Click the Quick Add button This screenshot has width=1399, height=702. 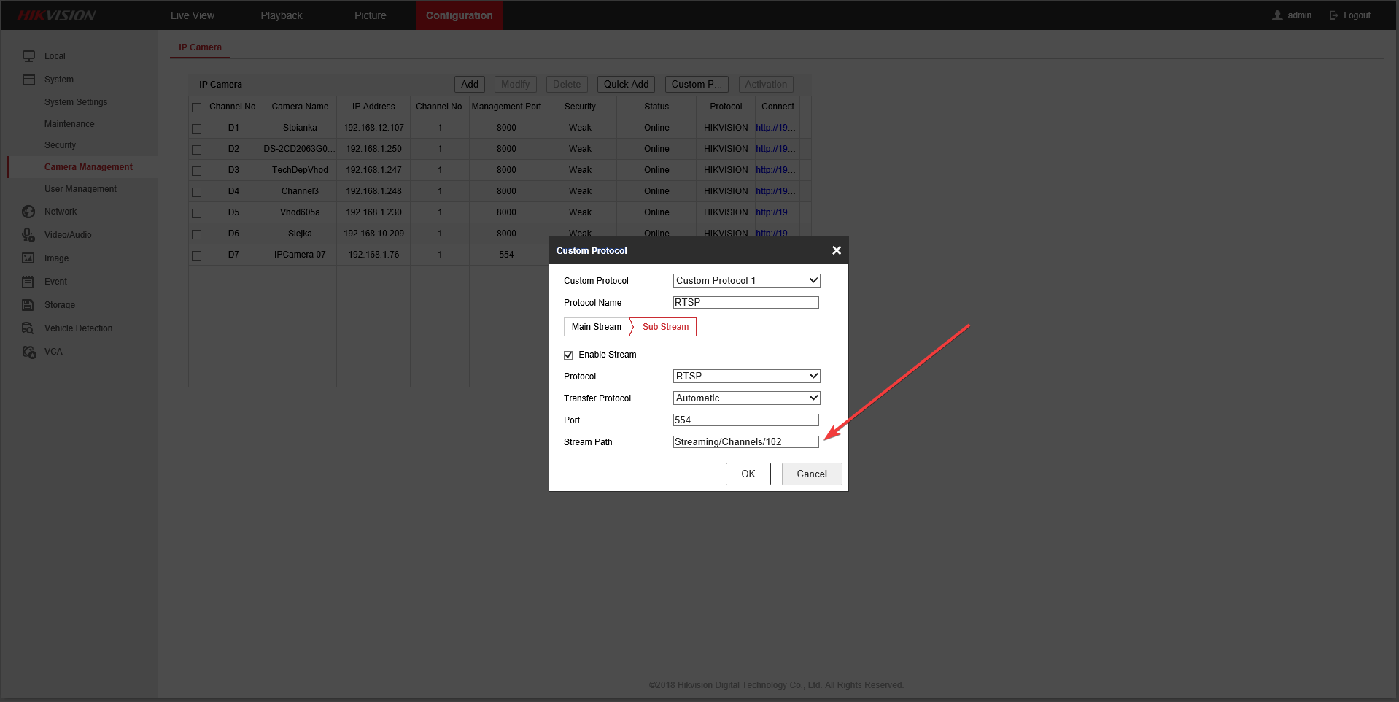click(626, 85)
